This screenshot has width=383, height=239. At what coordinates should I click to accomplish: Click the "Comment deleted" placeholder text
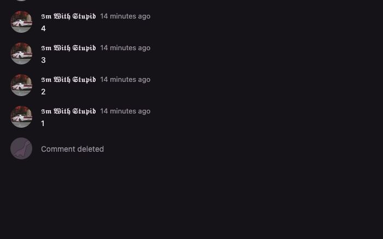tap(72, 149)
